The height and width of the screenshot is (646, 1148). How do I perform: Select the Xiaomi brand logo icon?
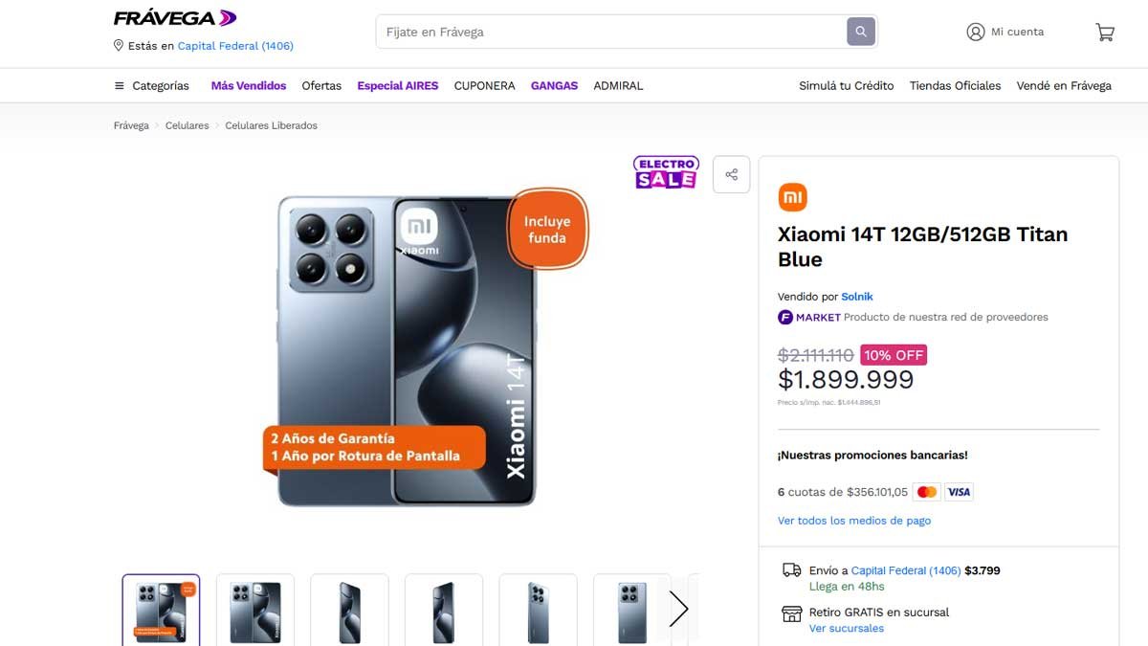tap(792, 196)
